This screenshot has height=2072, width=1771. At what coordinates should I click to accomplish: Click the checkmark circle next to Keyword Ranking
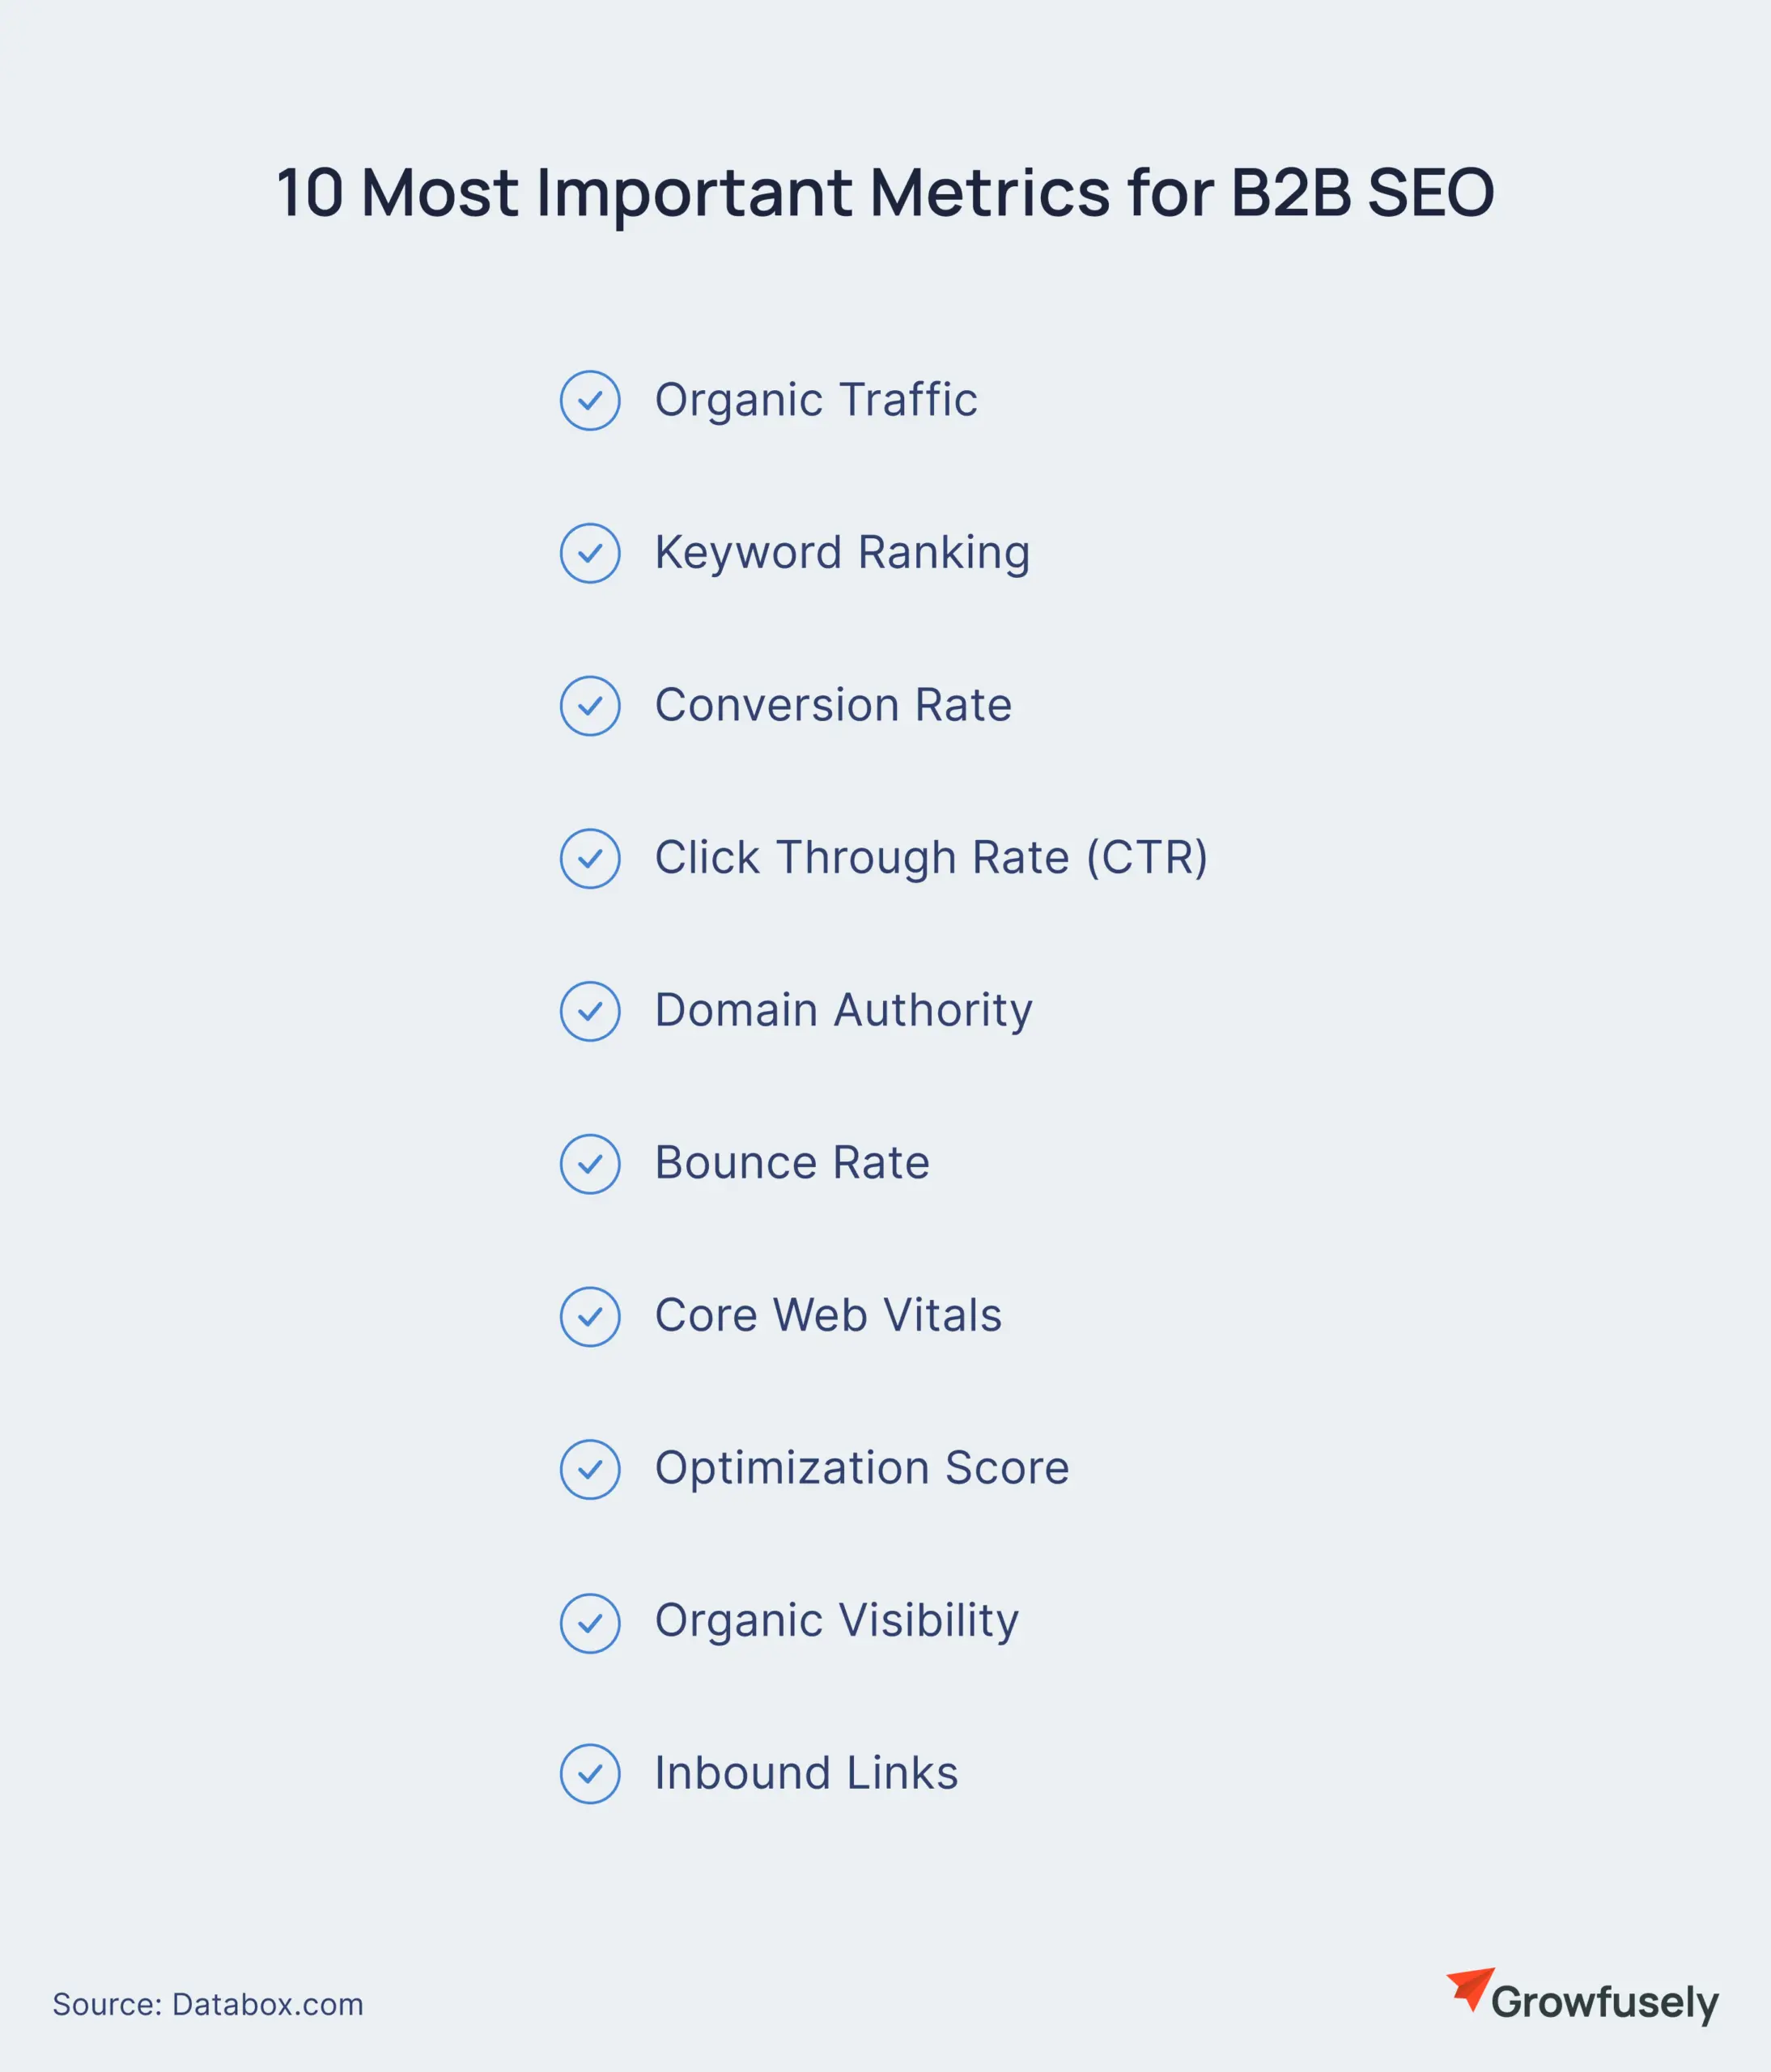[x=590, y=553]
